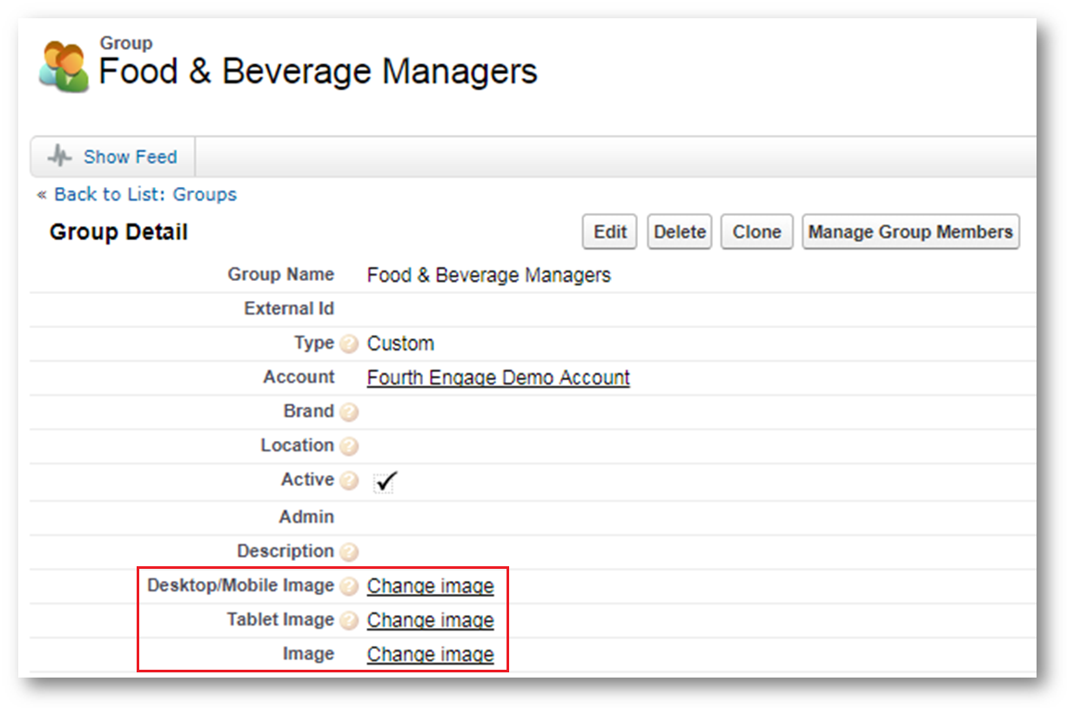
Task: Click the Tablet Image help icon
Action: tap(349, 621)
